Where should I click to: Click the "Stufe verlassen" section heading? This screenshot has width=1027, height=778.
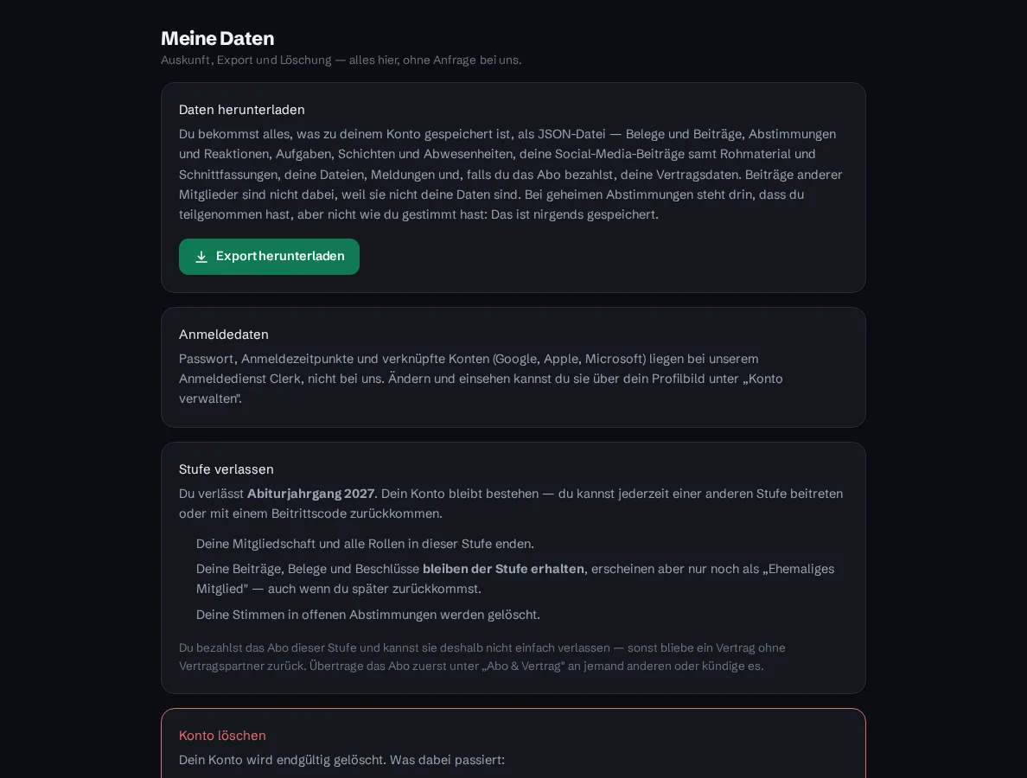click(x=226, y=469)
